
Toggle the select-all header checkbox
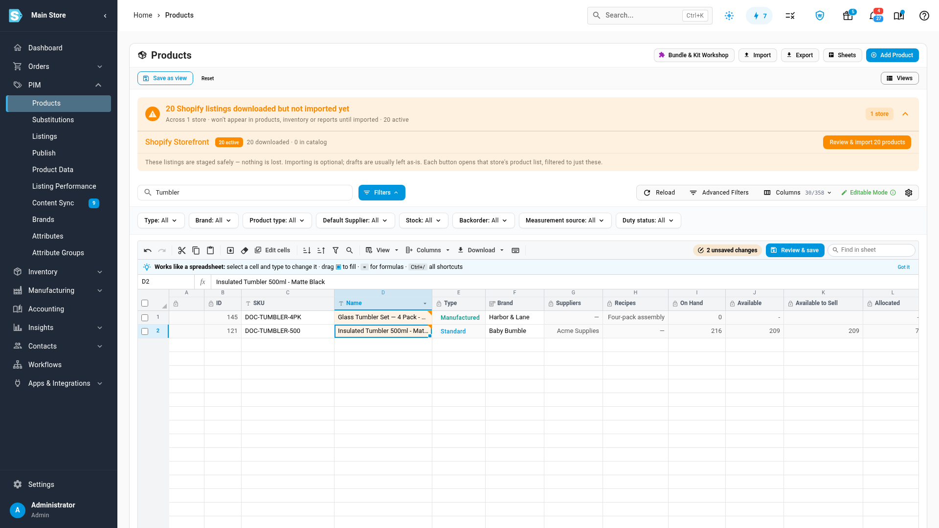coord(145,303)
